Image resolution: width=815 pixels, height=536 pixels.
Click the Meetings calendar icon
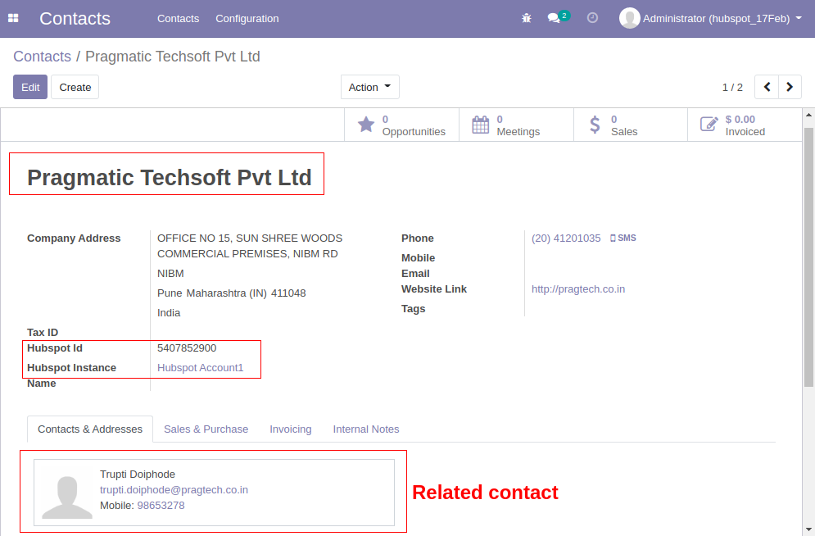tap(480, 125)
